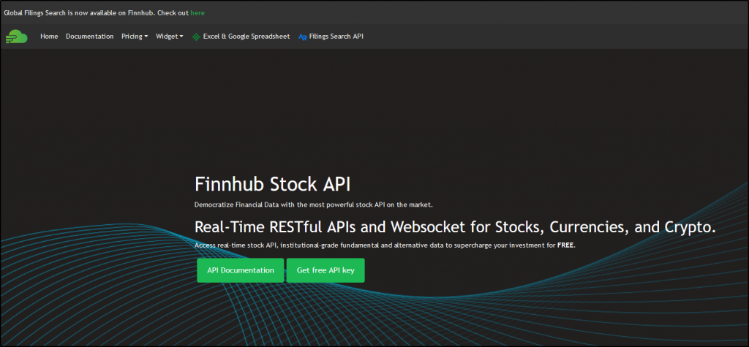Viewport: 749px width, 347px height.
Task: Click the Filings Search API blue icon
Action: pyautogui.click(x=302, y=37)
